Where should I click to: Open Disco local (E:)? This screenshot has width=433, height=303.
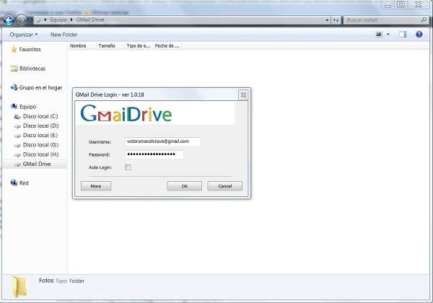pyautogui.click(x=40, y=135)
